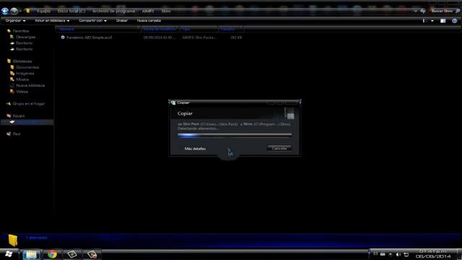
Task: Select Archivos de programa breadcrumb
Action: 113,11
